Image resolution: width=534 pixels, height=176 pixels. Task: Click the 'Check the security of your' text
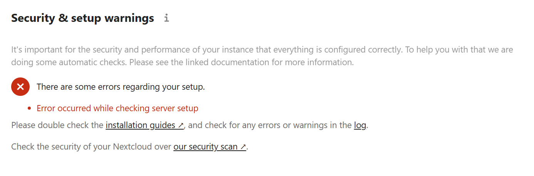tap(61, 147)
